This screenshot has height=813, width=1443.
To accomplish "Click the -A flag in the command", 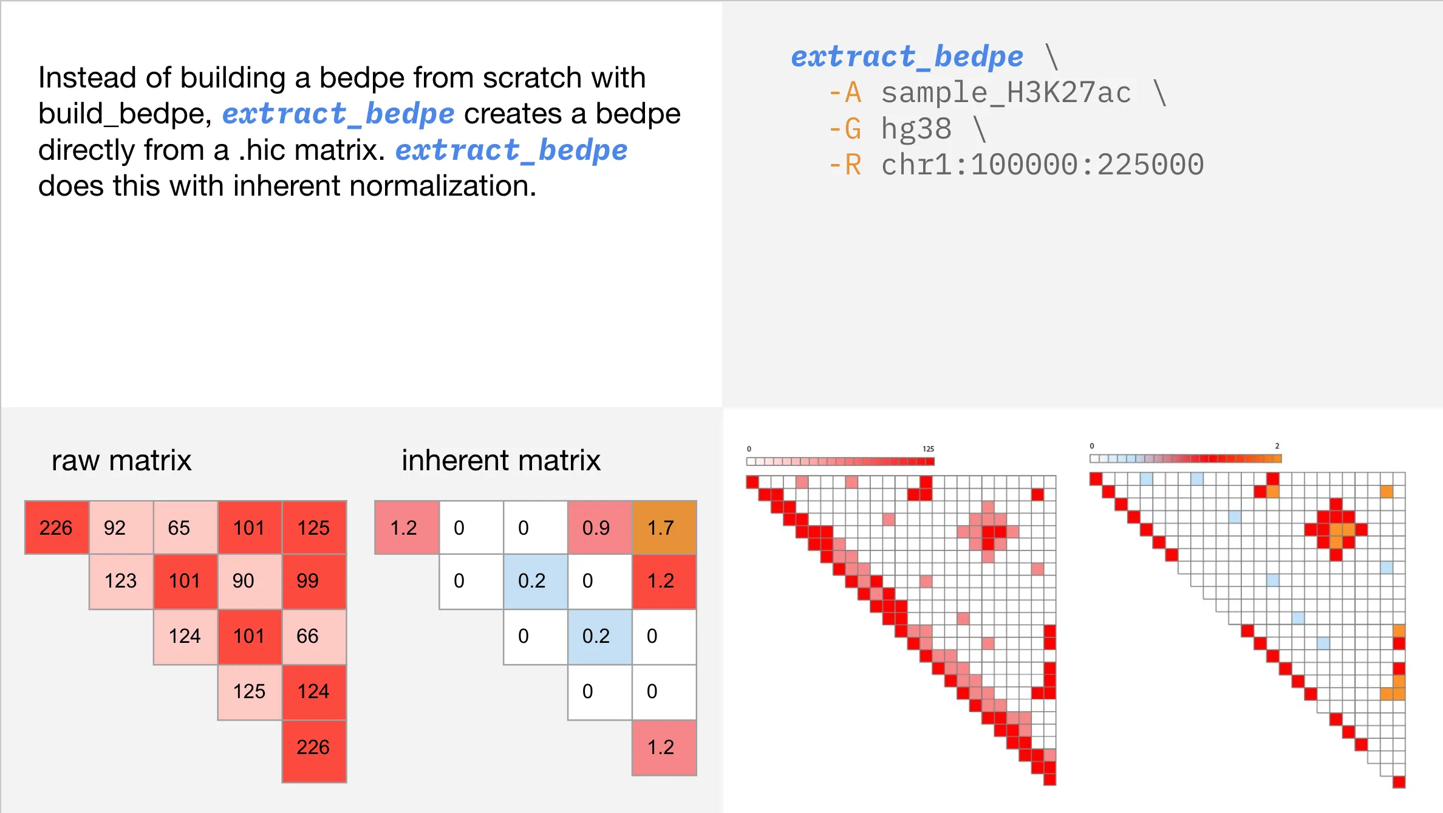I will 845,93.
